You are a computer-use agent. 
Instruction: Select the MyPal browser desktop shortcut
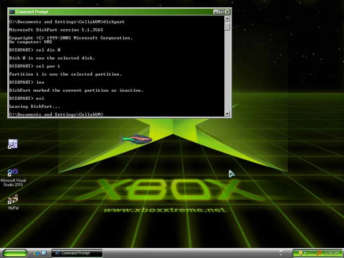[13, 202]
